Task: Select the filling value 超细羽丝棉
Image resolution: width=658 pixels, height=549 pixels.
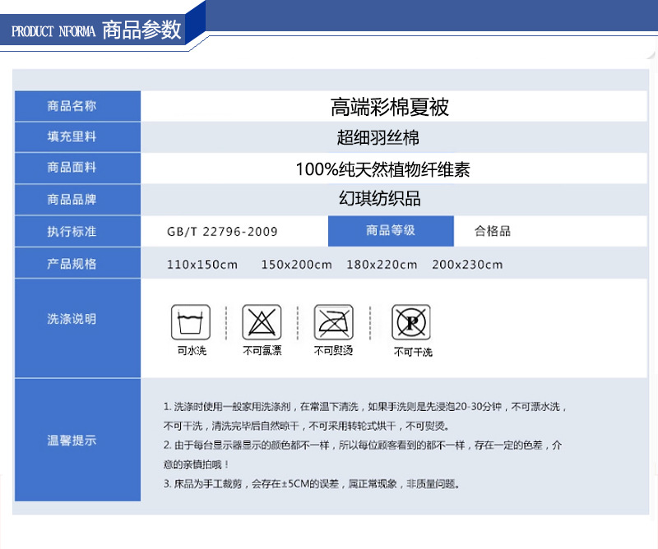Action: point(378,137)
